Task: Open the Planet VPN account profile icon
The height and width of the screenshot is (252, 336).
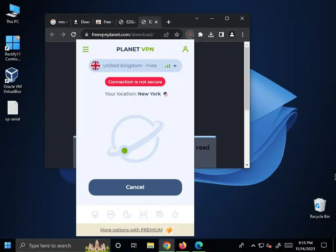Action: coord(185,49)
